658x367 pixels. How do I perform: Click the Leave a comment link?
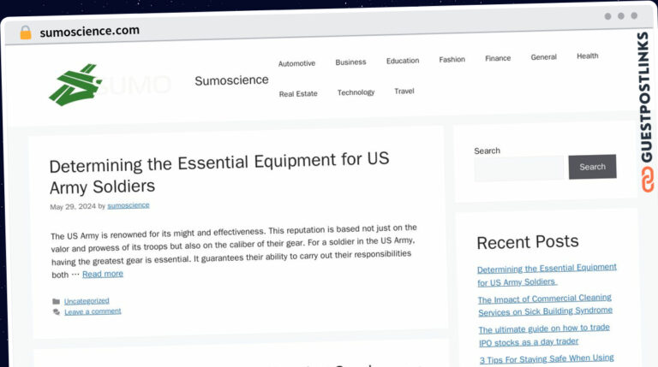[93, 311]
